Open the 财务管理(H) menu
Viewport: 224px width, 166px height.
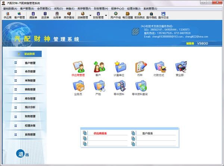(101, 9)
